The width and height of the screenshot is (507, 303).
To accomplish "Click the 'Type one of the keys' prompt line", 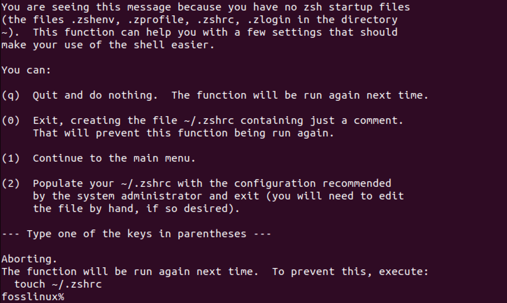I will (x=136, y=234).
